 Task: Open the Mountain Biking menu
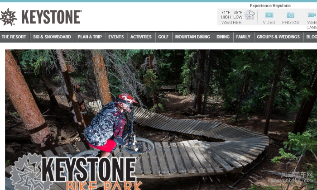tap(192, 37)
